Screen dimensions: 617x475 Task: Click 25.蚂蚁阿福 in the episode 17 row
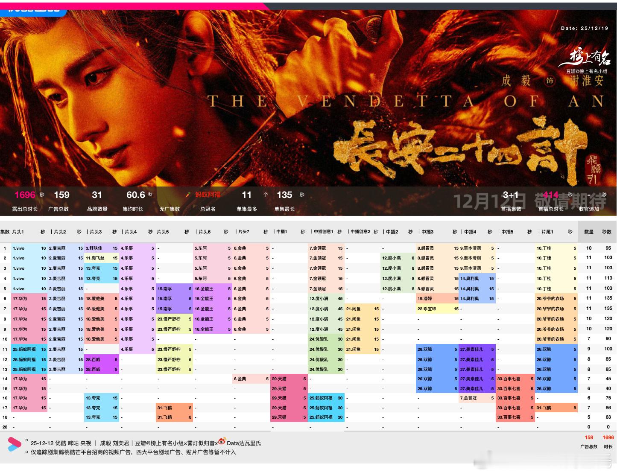pyautogui.click(x=326, y=408)
